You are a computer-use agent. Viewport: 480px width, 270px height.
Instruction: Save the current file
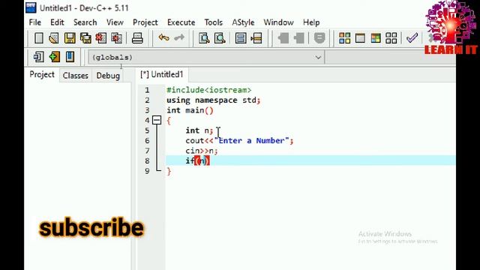[70, 38]
